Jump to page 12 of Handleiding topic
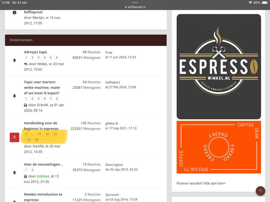Screen dimensions: 270x202 tap(47, 134)
